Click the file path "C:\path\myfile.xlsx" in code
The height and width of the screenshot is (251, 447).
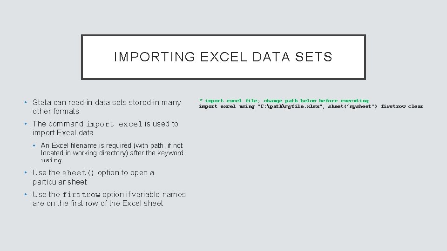pyautogui.click(x=291, y=106)
